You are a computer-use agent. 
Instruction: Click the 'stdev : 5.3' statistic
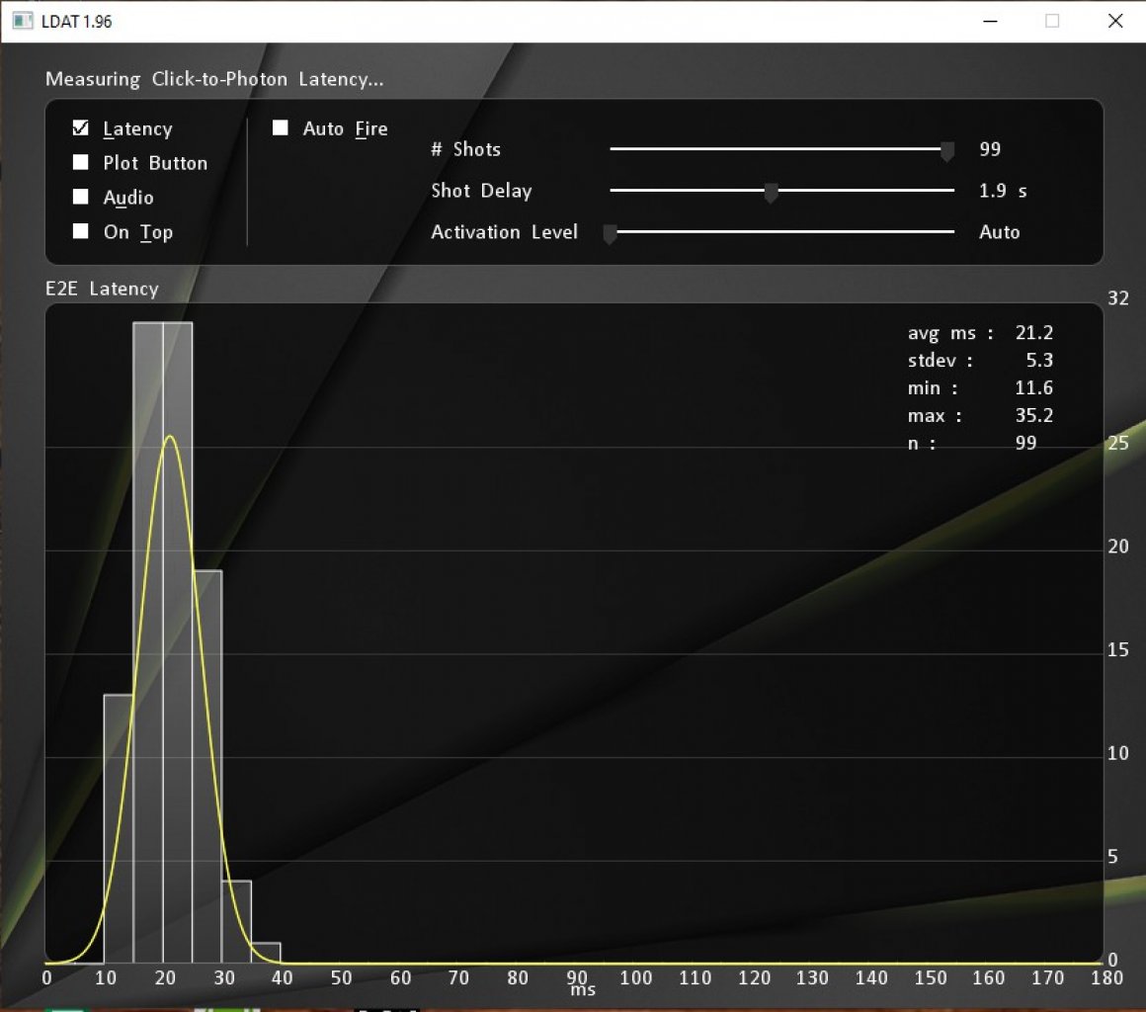(x=980, y=361)
